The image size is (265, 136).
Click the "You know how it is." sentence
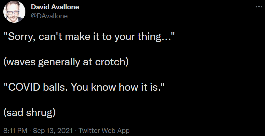(x=115, y=87)
